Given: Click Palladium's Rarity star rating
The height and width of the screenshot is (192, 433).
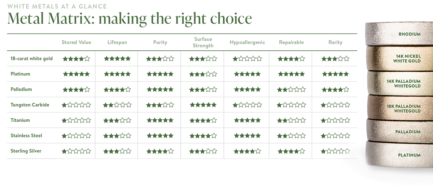Looking at the screenshot, I should 335,90.
